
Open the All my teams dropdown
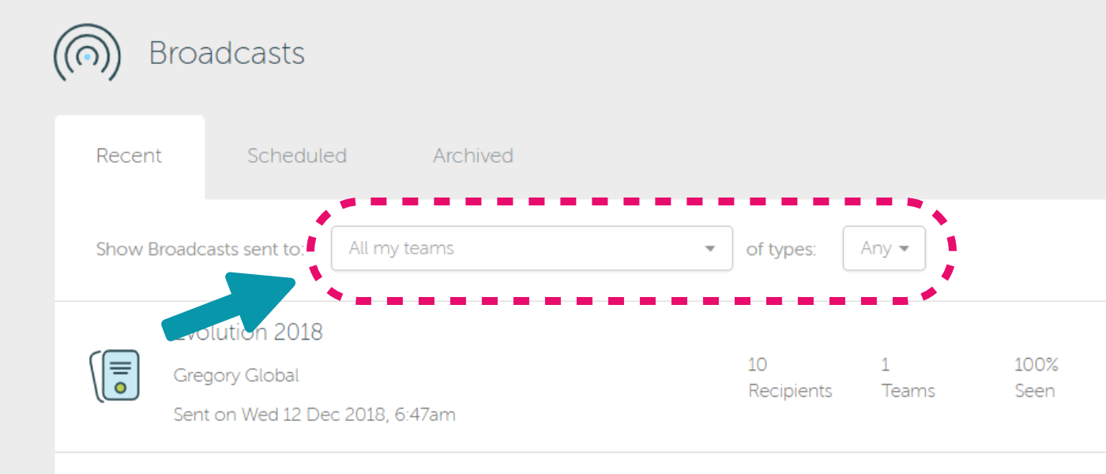click(532, 248)
